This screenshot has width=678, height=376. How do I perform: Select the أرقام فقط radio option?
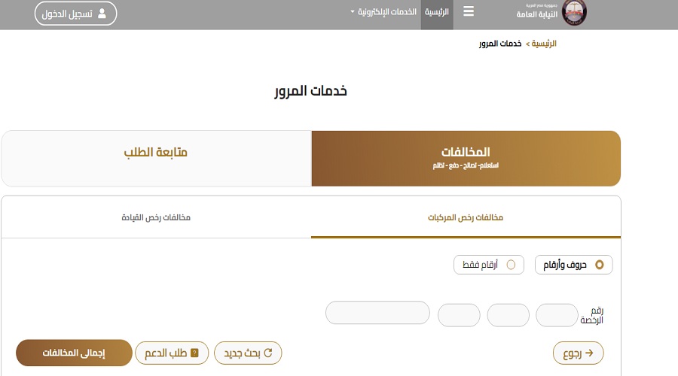(x=511, y=265)
